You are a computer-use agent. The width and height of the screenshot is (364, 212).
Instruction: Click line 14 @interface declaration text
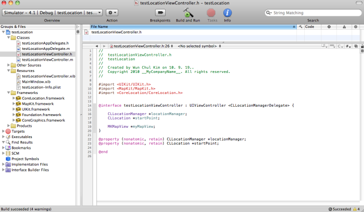click(196, 105)
